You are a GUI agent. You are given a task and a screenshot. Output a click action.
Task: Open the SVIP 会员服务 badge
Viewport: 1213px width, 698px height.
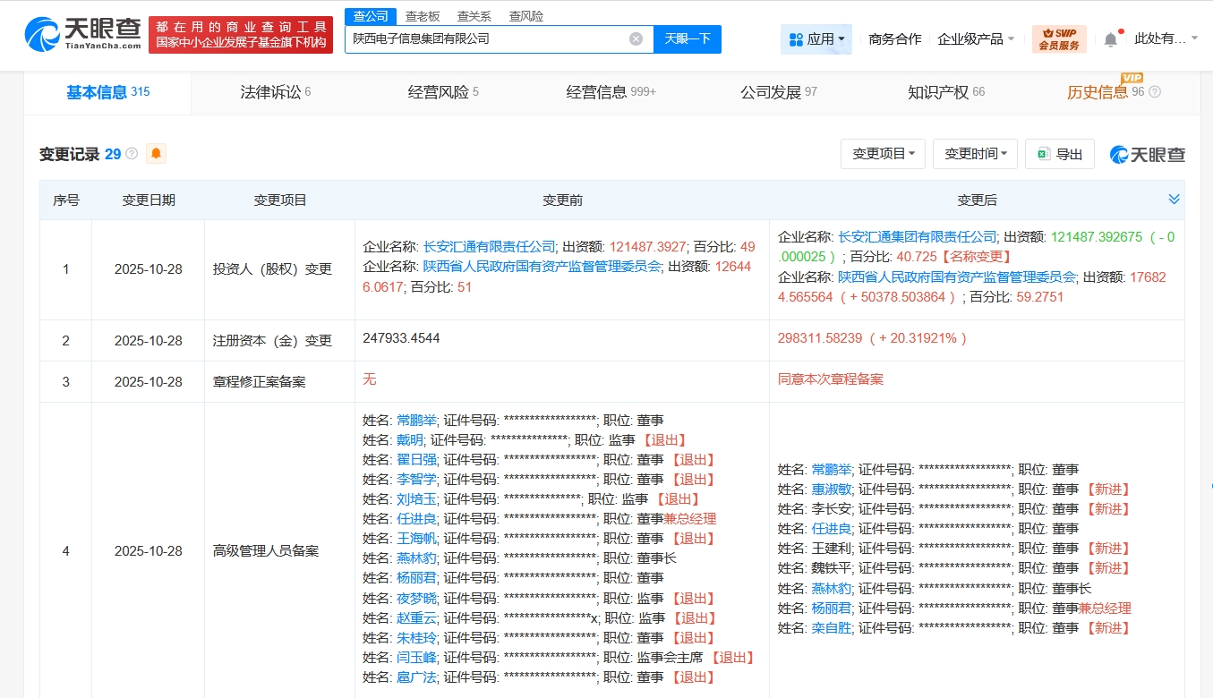1059,39
